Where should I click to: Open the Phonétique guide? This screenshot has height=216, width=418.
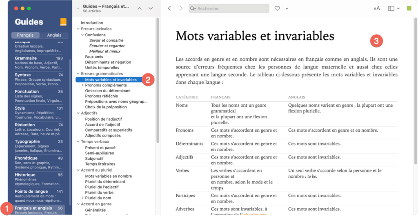point(39,163)
